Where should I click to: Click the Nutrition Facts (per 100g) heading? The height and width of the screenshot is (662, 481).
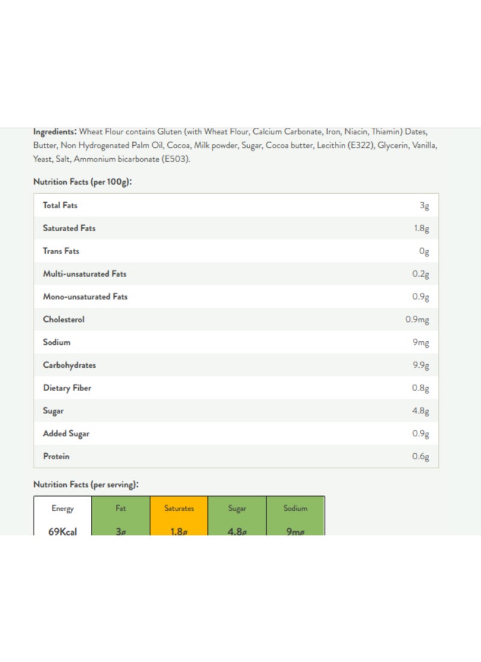[82, 182]
